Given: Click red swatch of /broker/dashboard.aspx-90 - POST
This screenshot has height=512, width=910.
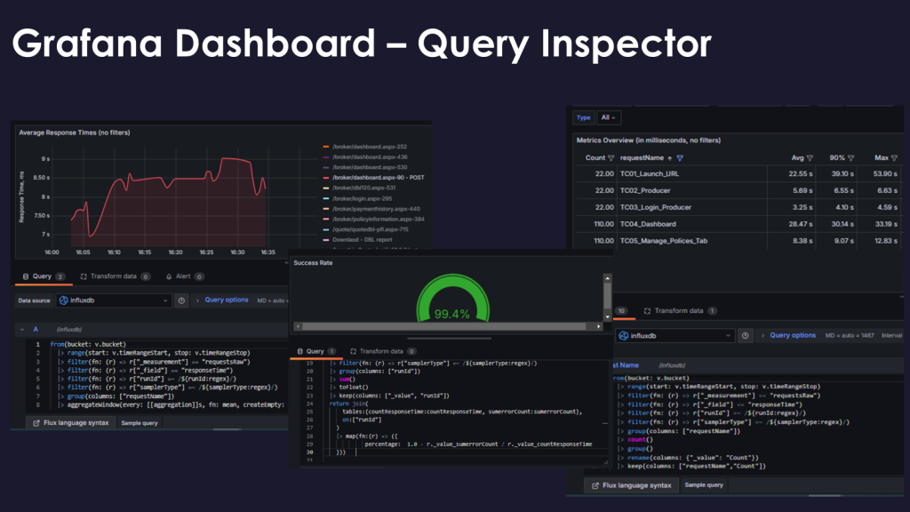Looking at the screenshot, I should 326,178.
